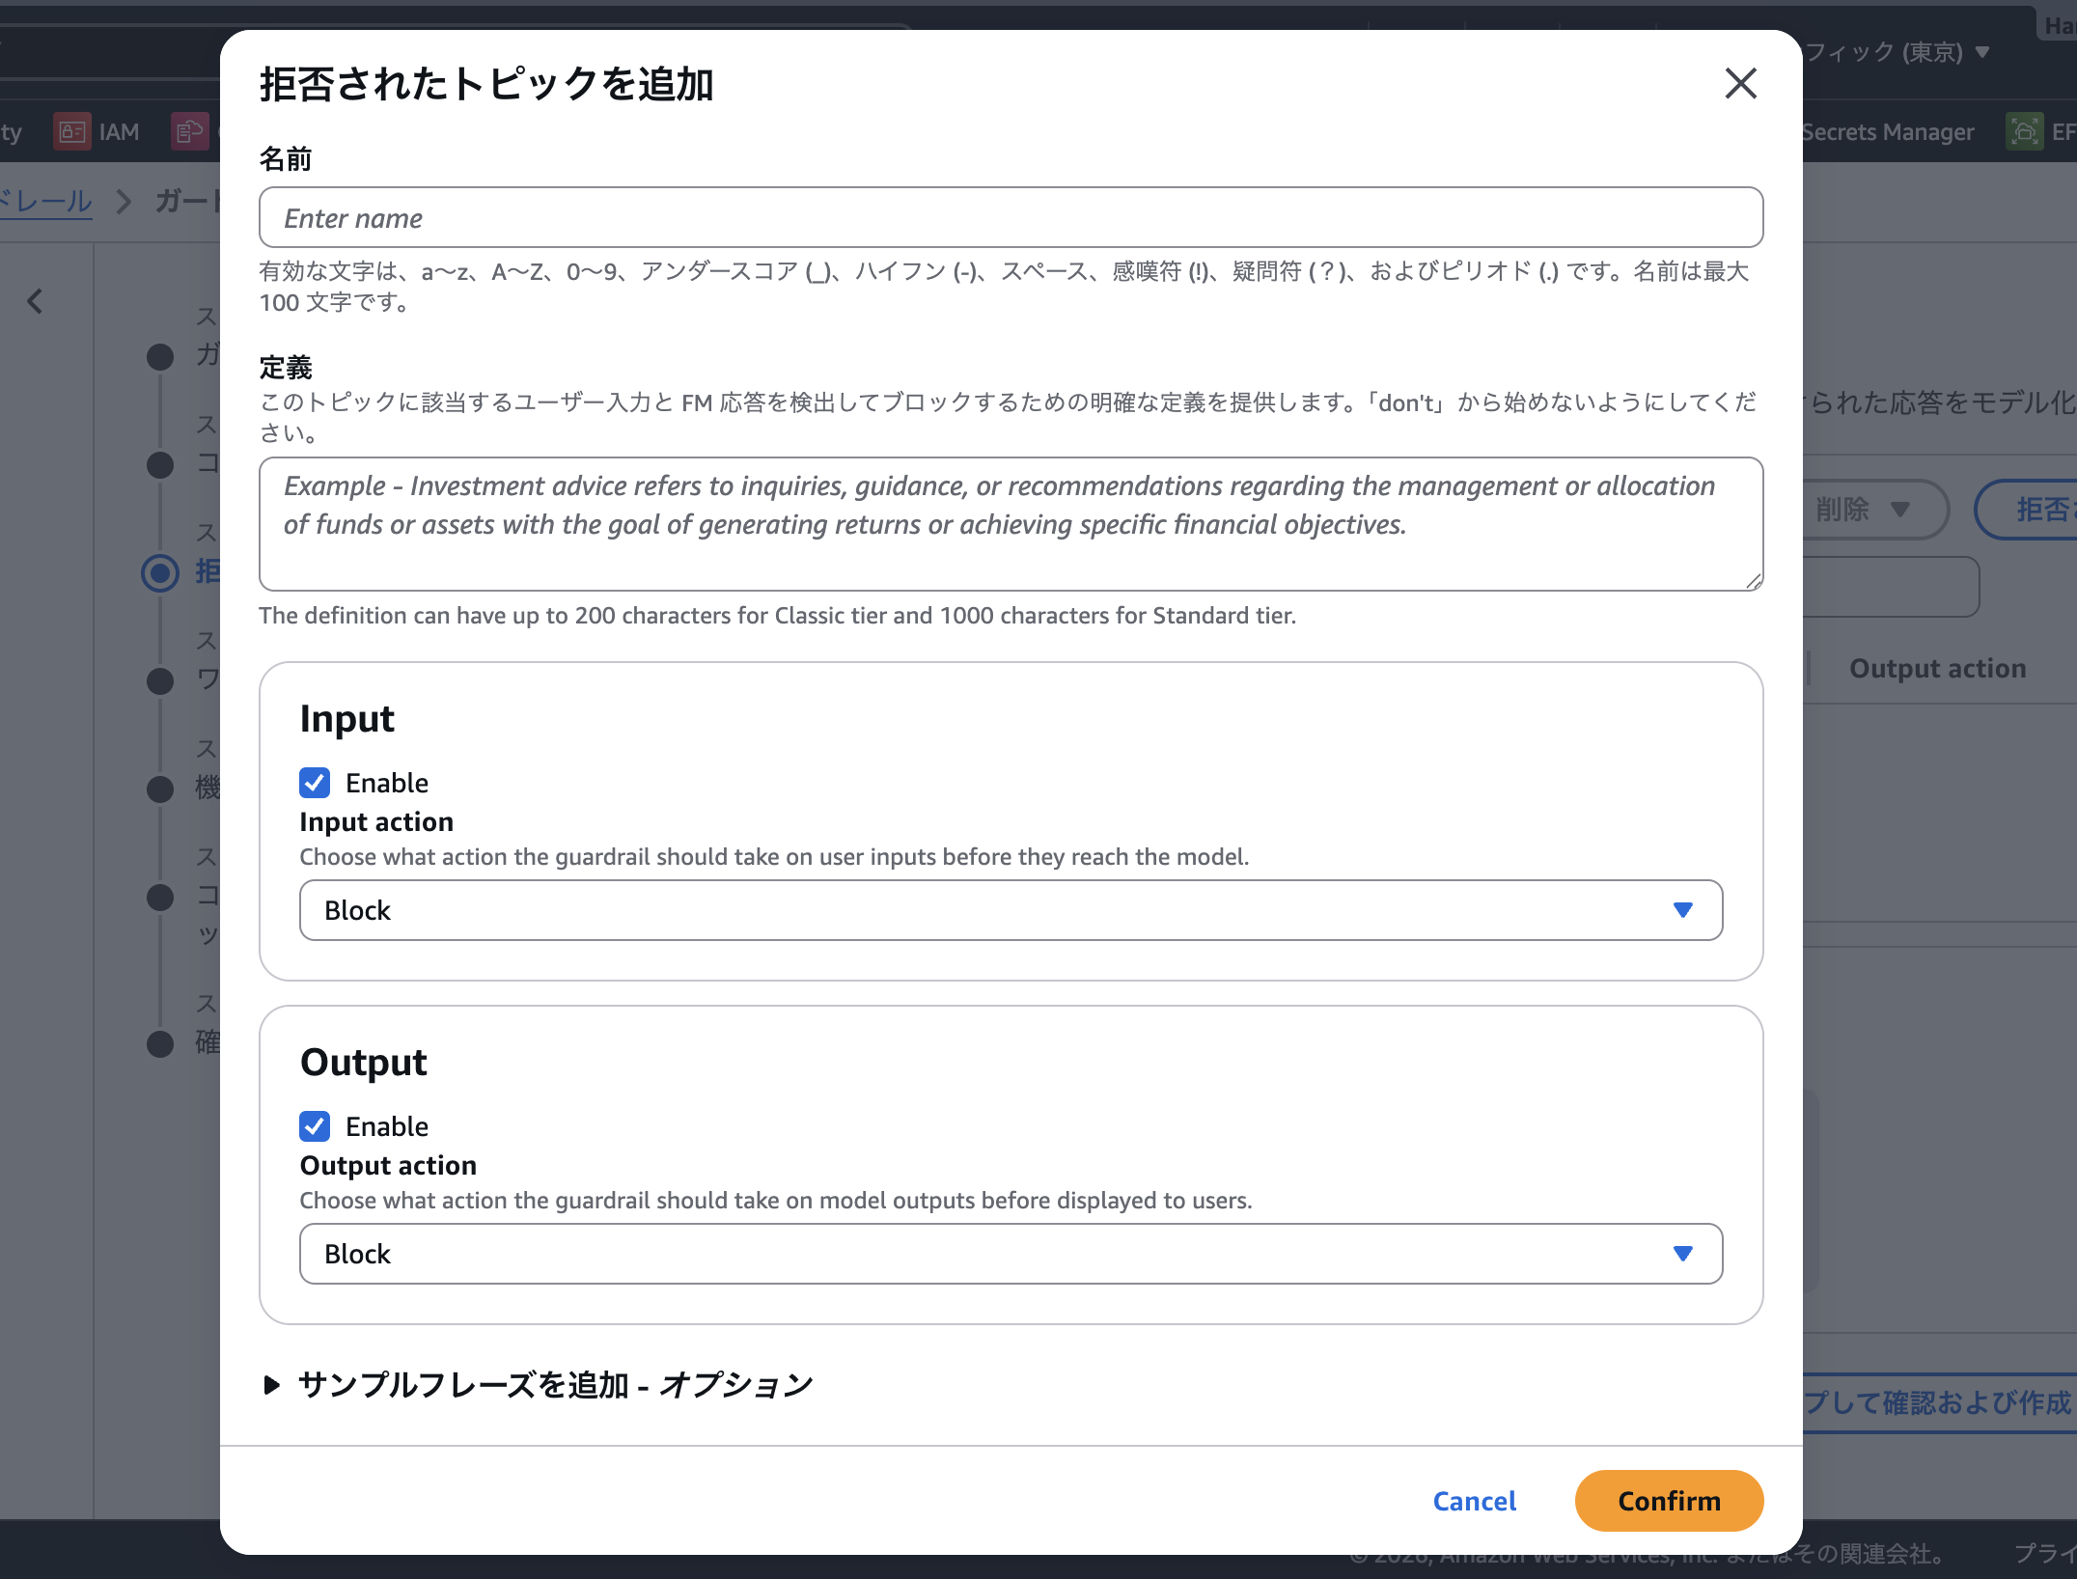2077x1579 pixels.
Task: Click the definition example textarea
Action: 1010,524
